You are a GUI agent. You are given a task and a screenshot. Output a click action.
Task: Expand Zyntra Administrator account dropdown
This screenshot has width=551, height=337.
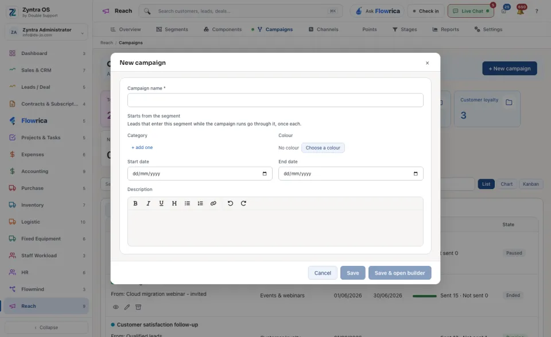point(46,32)
